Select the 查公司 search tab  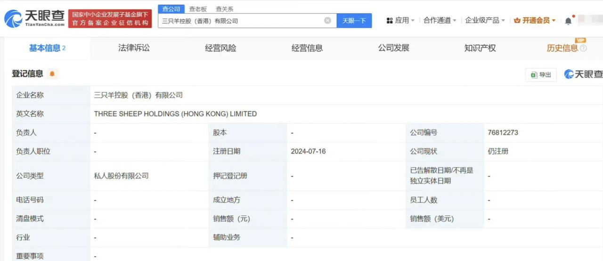click(171, 9)
